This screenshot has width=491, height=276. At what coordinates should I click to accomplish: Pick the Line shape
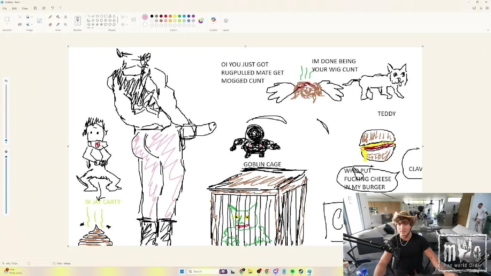point(89,16)
